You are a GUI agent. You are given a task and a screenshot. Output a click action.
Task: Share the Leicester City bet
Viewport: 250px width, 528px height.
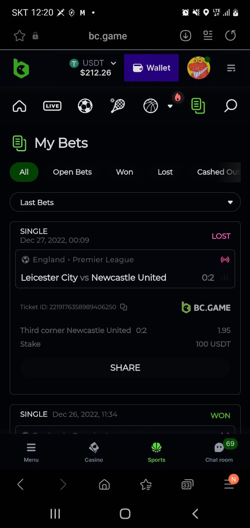click(x=125, y=368)
